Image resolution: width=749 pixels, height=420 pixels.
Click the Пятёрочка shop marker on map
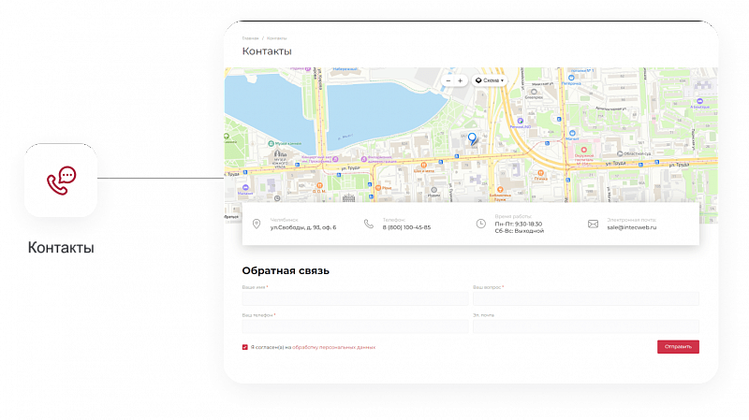[571, 78]
